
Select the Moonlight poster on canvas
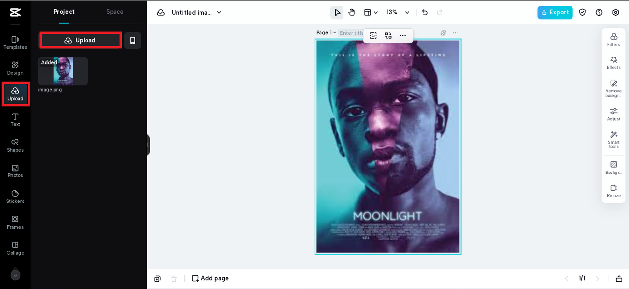[x=388, y=146]
